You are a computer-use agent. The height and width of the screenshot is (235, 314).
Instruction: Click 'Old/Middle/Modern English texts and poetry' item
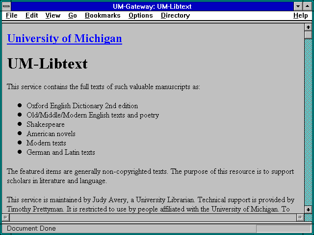pos(93,115)
